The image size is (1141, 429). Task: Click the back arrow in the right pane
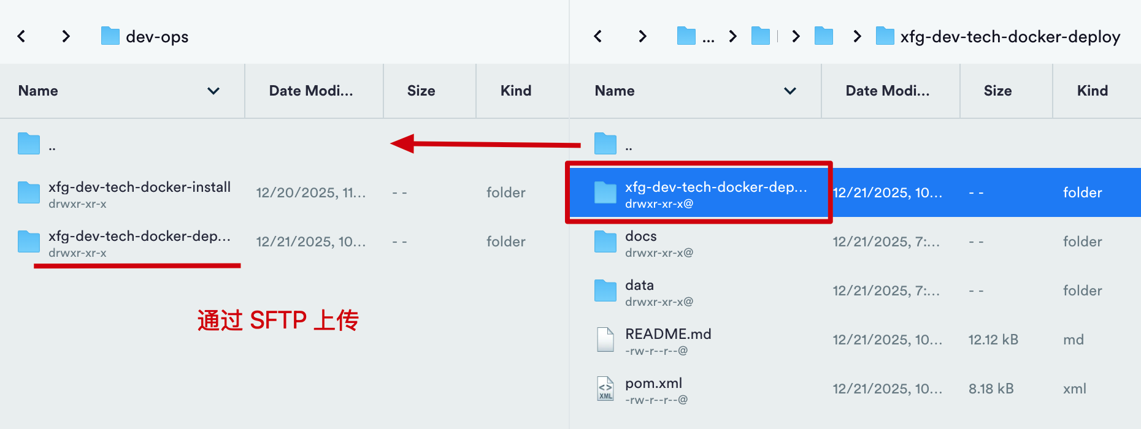(x=598, y=37)
